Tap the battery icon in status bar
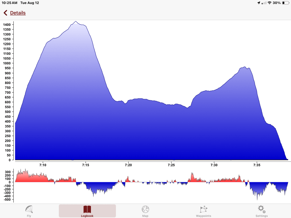The height and width of the screenshot is (218, 291). pos(285,3)
